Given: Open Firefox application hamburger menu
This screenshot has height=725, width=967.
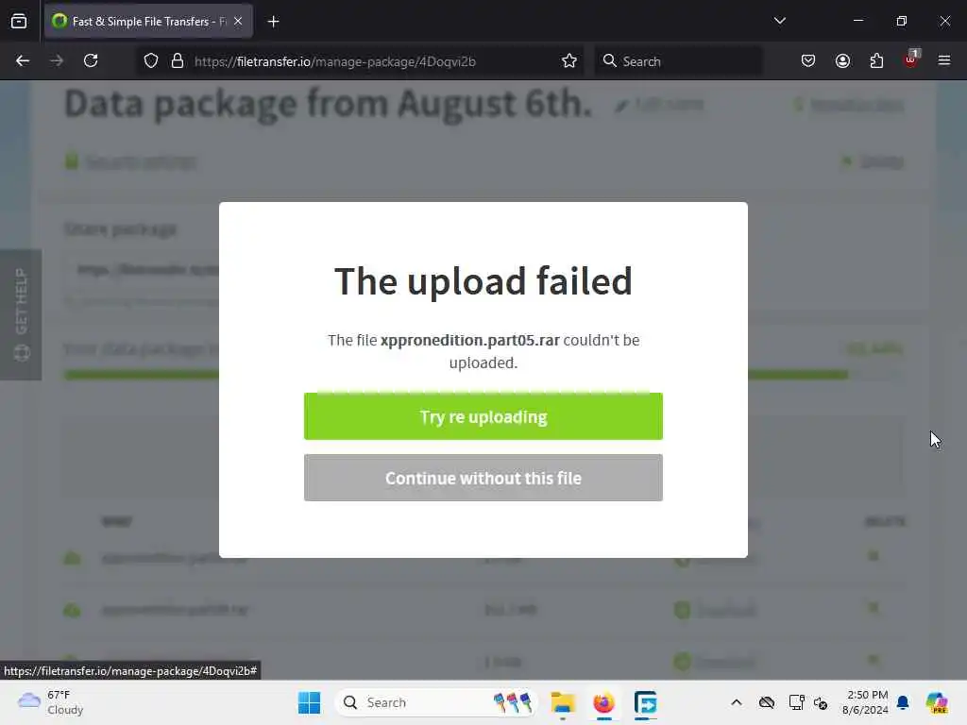Looking at the screenshot, I should pos(944,60).
